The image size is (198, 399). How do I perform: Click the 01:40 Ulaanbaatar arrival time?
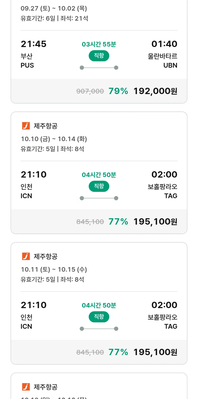[164, 44]
